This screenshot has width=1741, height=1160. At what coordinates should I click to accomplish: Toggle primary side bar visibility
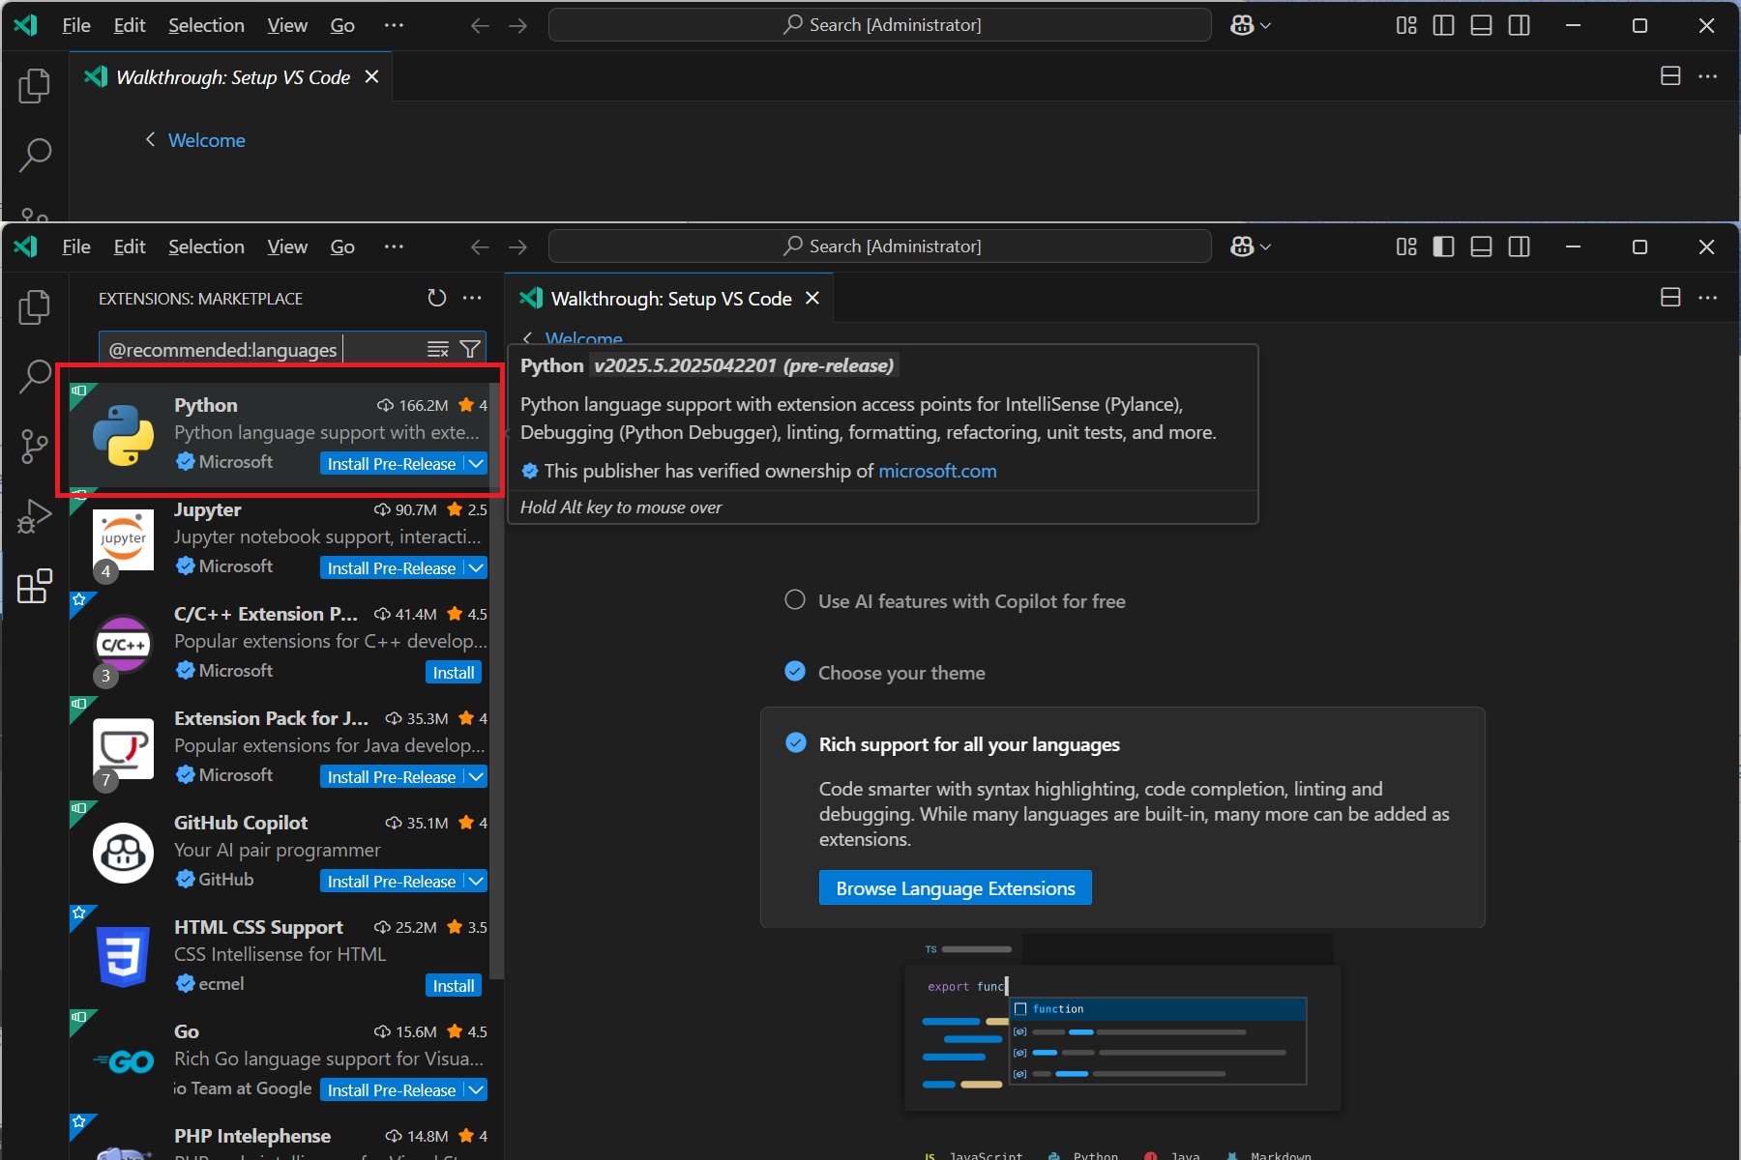click(1443, 246)
